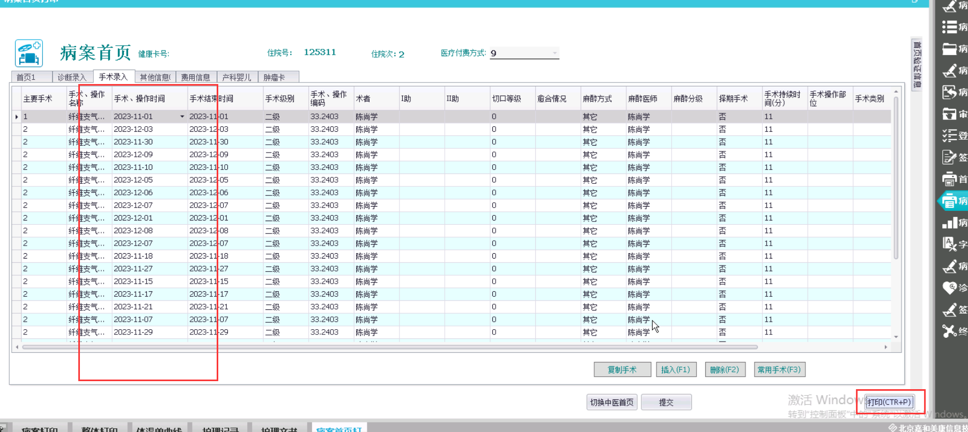The image size is (968, 432).
Task: Open the heart 诊 icon in sidebar
Action: [950, 287]
